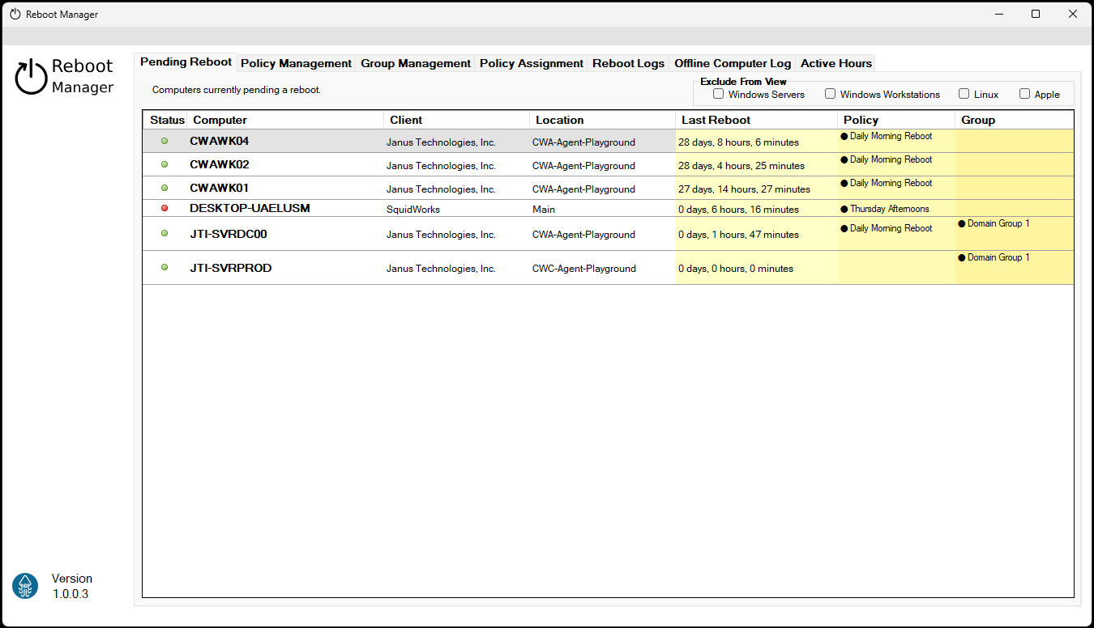Select the CWAWK01 computer name
The image size is (1094, 628).
coord(219,188)
